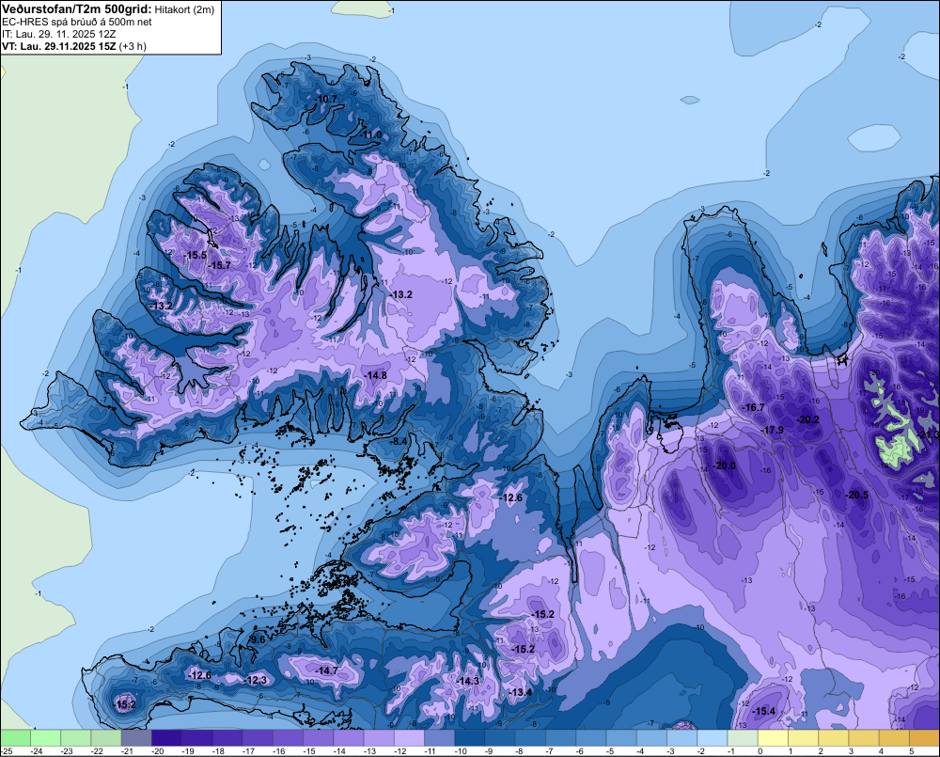Click the legend color swatch labeled -15
This screenshot has width=940, height=757.
click(x=319, y=737)
